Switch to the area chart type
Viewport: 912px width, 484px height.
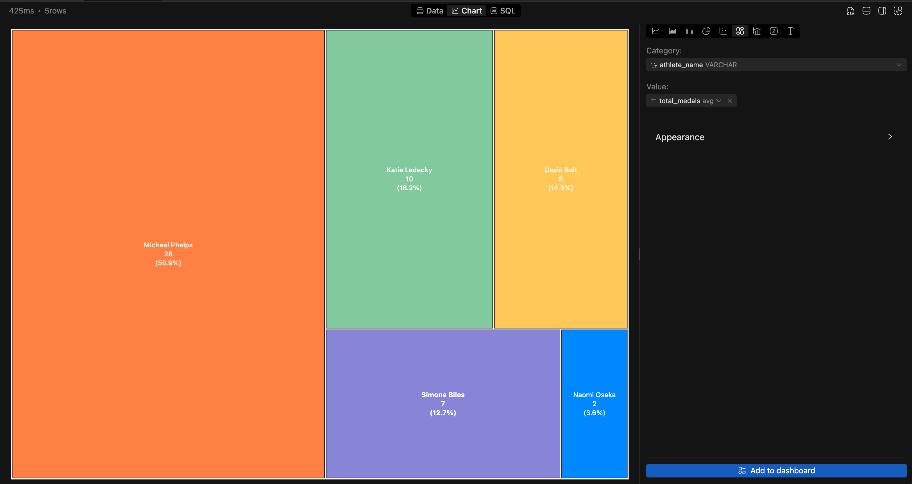(672, 31)
